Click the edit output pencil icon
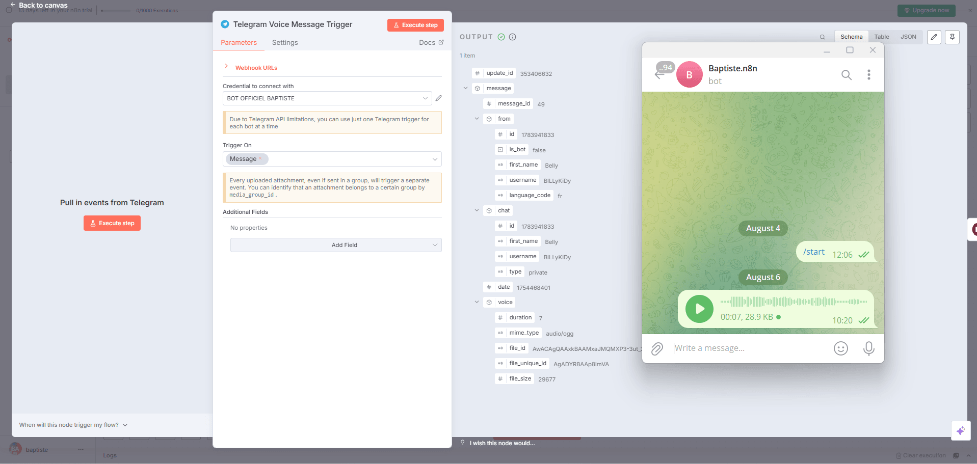Image resolution: width=977 pixels, height=464 pixels. point(934,37)
